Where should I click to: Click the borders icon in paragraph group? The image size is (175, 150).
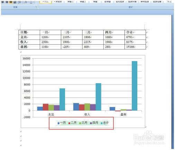pyautogui.click(x=31, y=2)
